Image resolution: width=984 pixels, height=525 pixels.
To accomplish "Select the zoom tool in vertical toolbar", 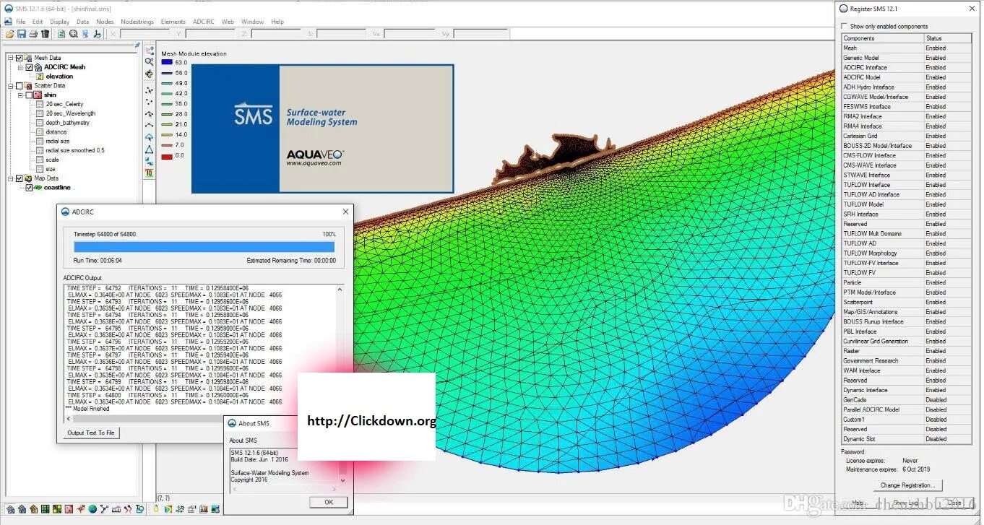I will pyautogui.click(x=150, y=61).
